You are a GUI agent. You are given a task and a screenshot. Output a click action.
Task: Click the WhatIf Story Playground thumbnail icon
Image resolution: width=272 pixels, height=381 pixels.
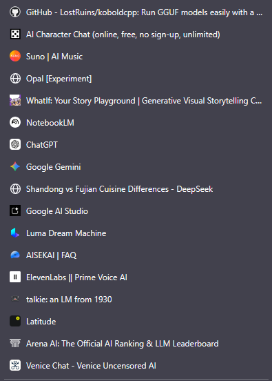(15, 100)
